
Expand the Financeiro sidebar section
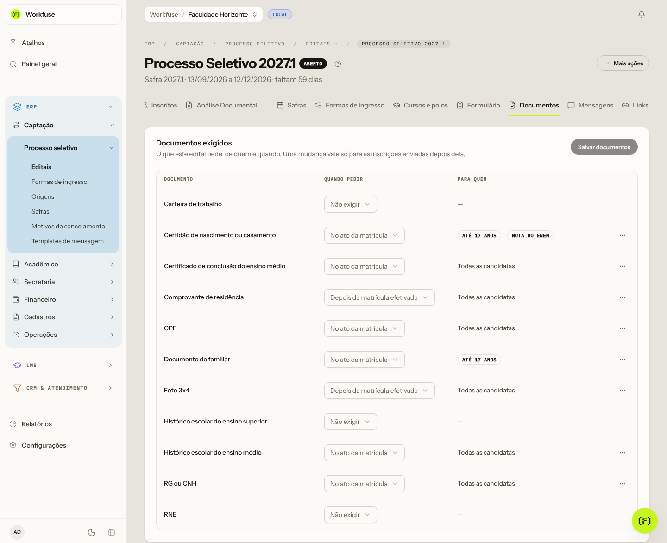(63, 299)
